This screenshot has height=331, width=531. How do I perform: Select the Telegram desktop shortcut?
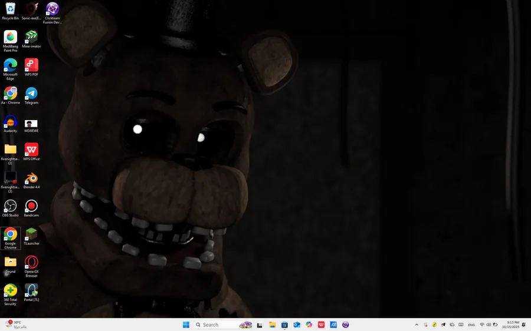[x=31, y=95]
